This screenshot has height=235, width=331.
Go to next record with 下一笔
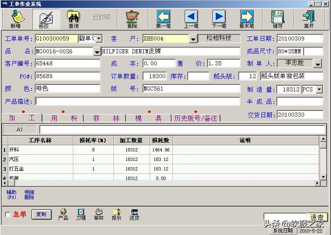[x=219, y=19]
